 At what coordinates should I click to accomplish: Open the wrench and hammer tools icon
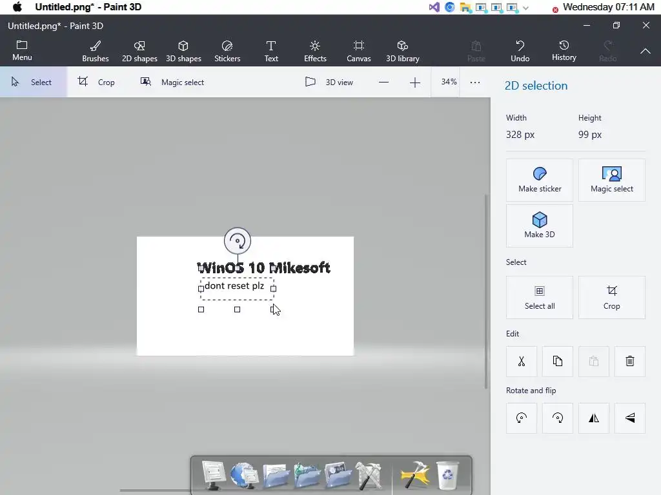[369, 476]
